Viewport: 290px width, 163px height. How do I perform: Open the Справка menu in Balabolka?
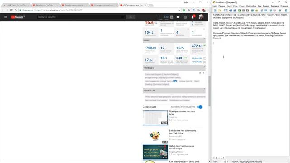coord(284,6)
